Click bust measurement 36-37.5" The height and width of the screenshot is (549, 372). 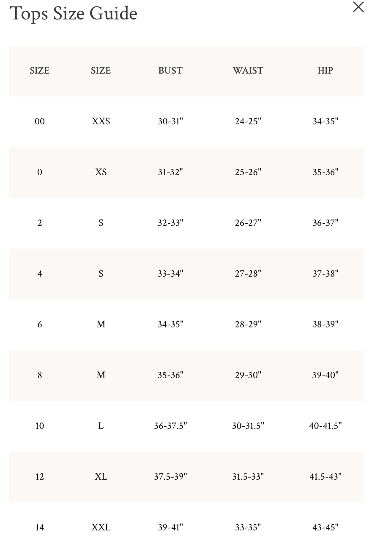pos(170,426)
